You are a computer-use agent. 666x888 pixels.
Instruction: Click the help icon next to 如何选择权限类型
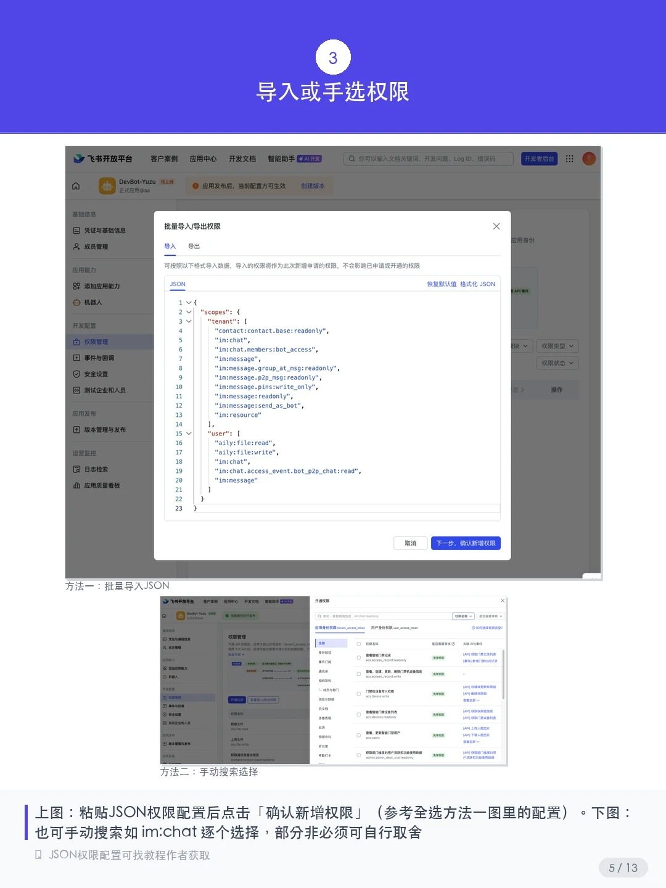[x=473, y=628]
